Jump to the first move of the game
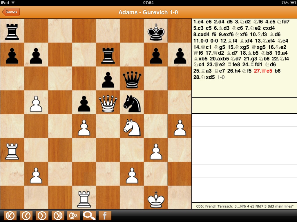This screenshot has width=297, height=222. pos(10,216)
